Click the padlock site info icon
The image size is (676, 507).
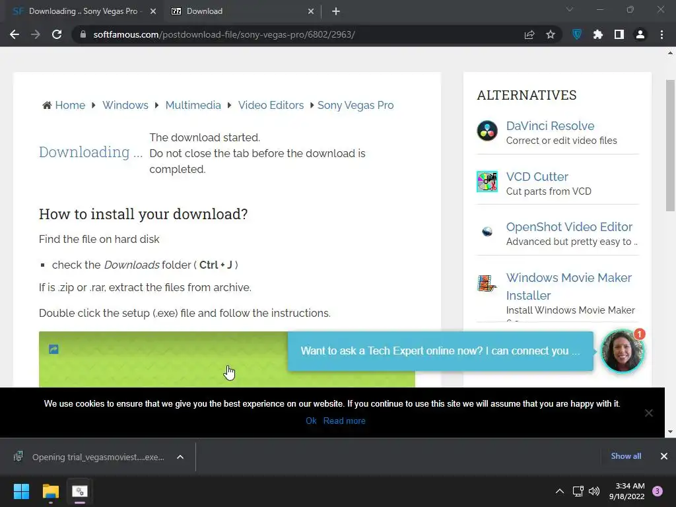tap(83, 34)
